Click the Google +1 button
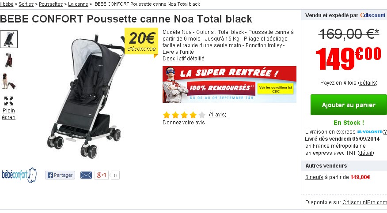 102,175
